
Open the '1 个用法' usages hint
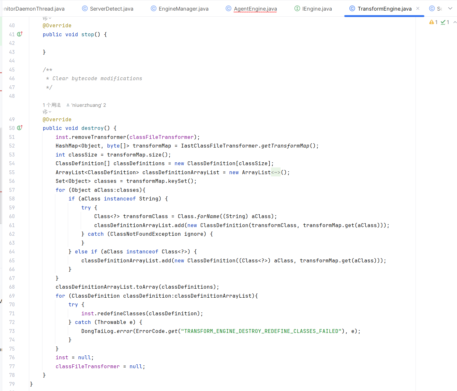pyautogui.click(x=51, y=105)
